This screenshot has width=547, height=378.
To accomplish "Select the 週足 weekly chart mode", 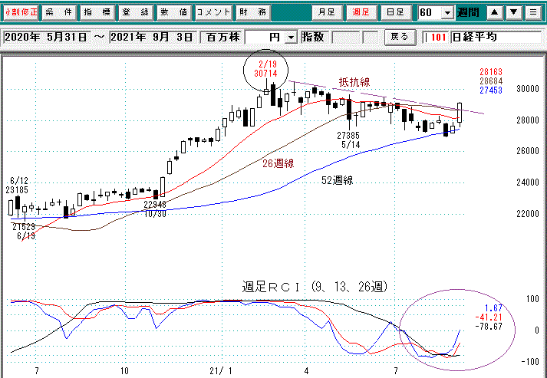I will [361, 13].
